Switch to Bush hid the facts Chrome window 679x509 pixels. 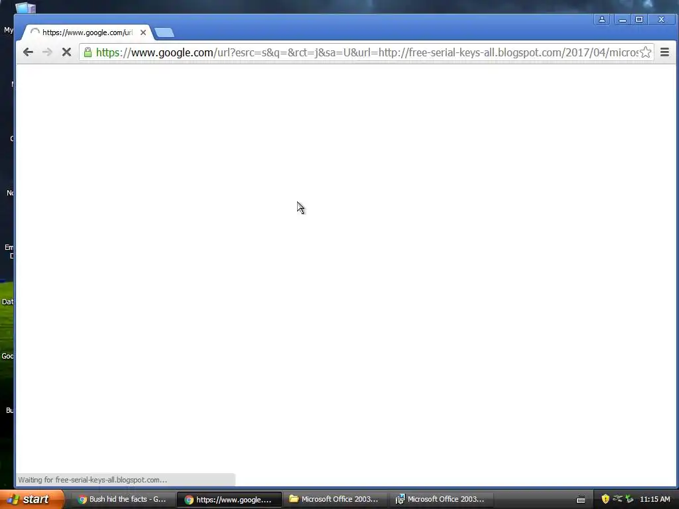[x=123, y=499]
